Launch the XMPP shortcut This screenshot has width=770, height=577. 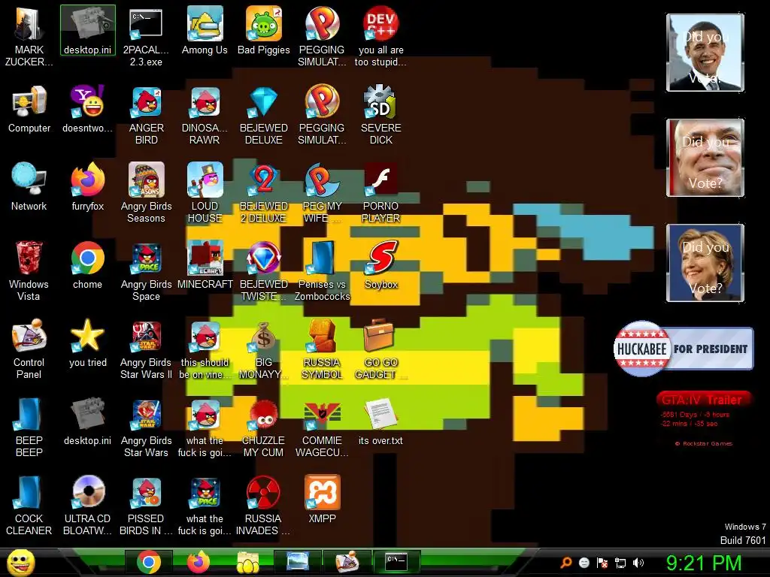pyautogui.click(x=322, y=500)
